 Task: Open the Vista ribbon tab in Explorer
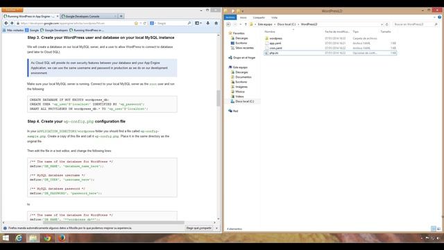pos(274,17)
